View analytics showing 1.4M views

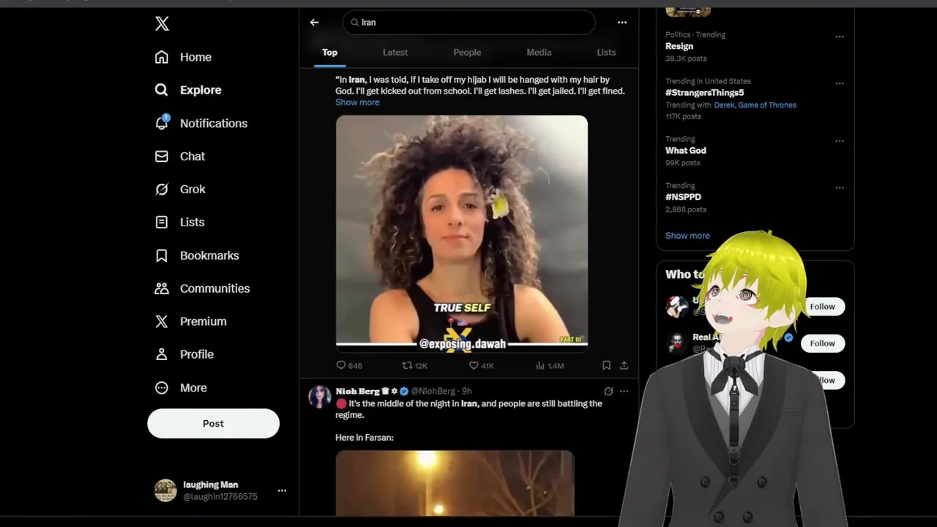pyautogui.click(x=550, y=365)
